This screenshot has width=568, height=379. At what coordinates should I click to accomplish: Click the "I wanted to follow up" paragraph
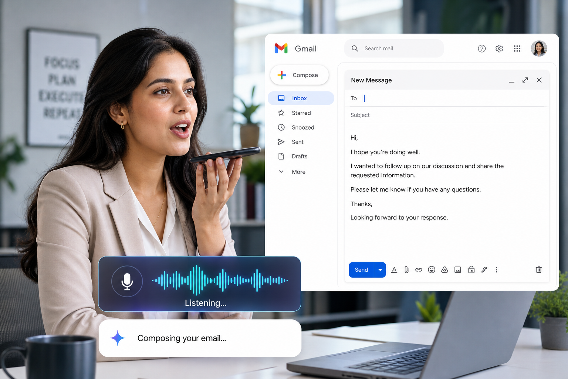pyautogui.click(x=427, y=171)
